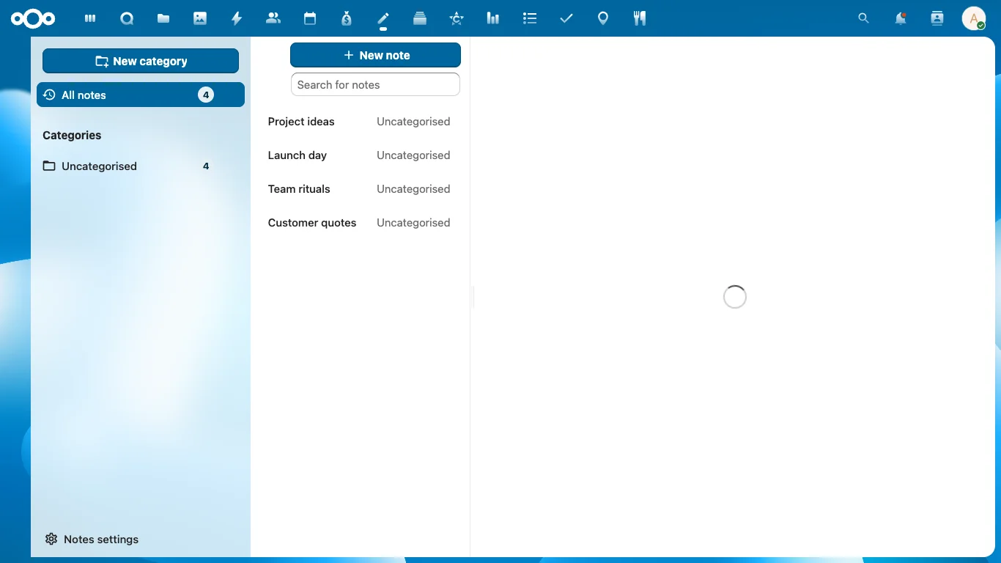The image size is (1001, 563).
Task: Open the Talk app
Action: click(x=127, y=18)
